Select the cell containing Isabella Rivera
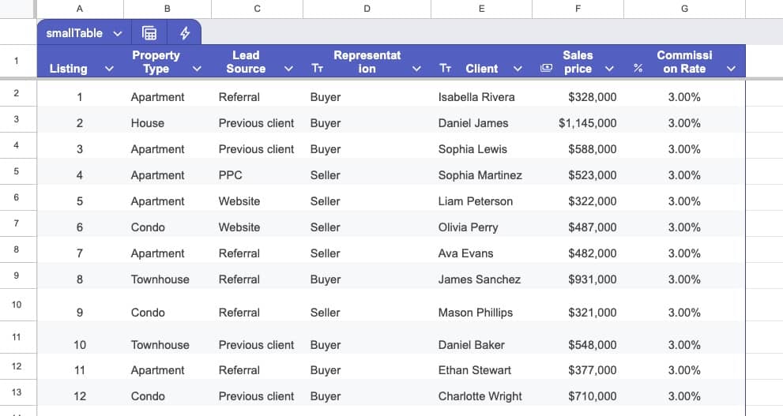This screenshot has height=416, width=783. coord(476,97)
